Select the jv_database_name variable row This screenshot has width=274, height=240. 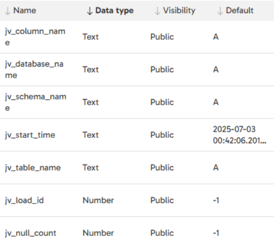click(137, 69)
